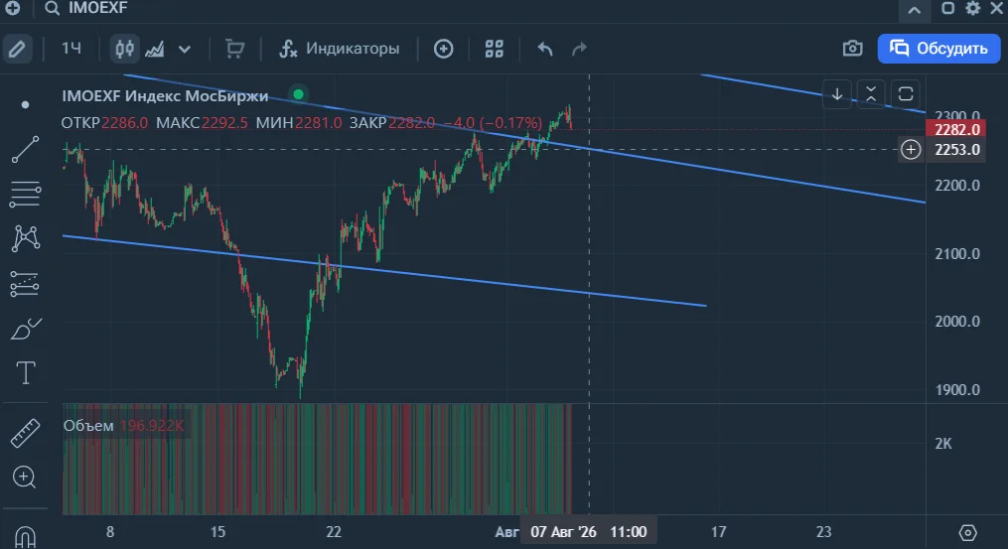Click the fullscreen pane frame button

905,94
